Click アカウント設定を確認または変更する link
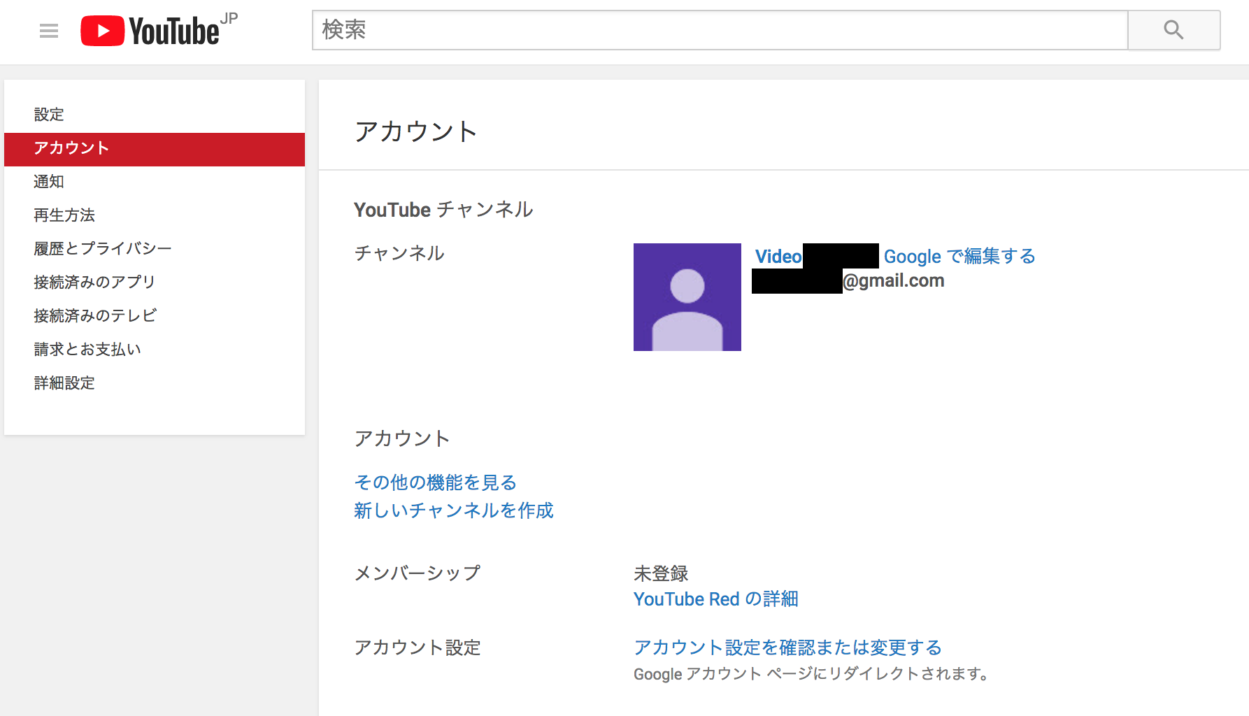Viewport: 1249px width, 716px height. pyautogui.click(x=787, y=647)
